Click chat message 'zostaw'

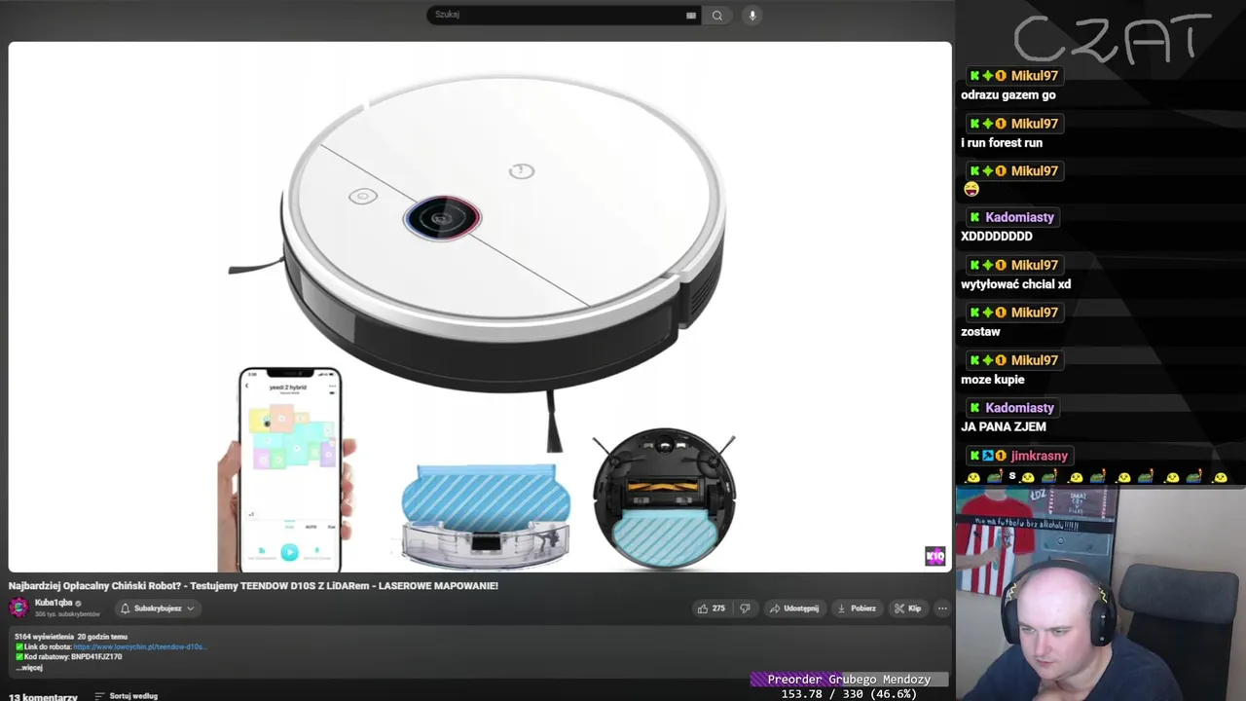980,332
